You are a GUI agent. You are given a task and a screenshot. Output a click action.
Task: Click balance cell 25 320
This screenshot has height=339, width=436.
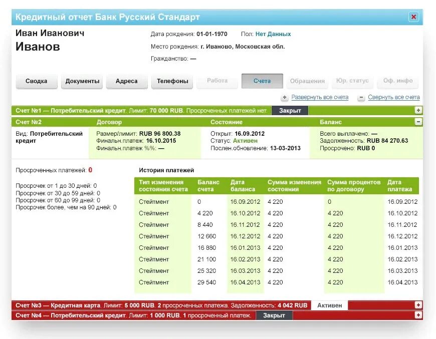click(206, 271)
